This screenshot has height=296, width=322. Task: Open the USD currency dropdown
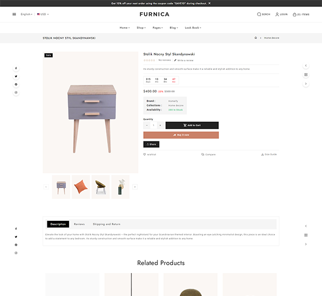point(43,14)
